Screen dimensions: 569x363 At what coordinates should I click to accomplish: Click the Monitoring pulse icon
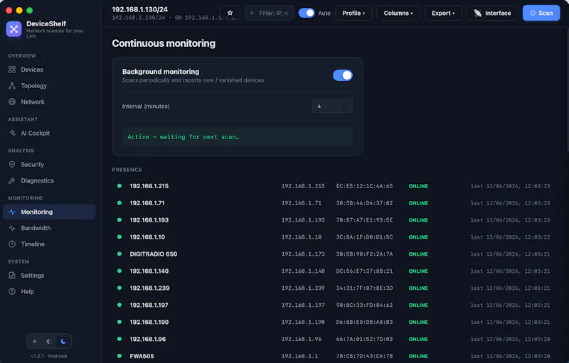click(x=12, y=212)
